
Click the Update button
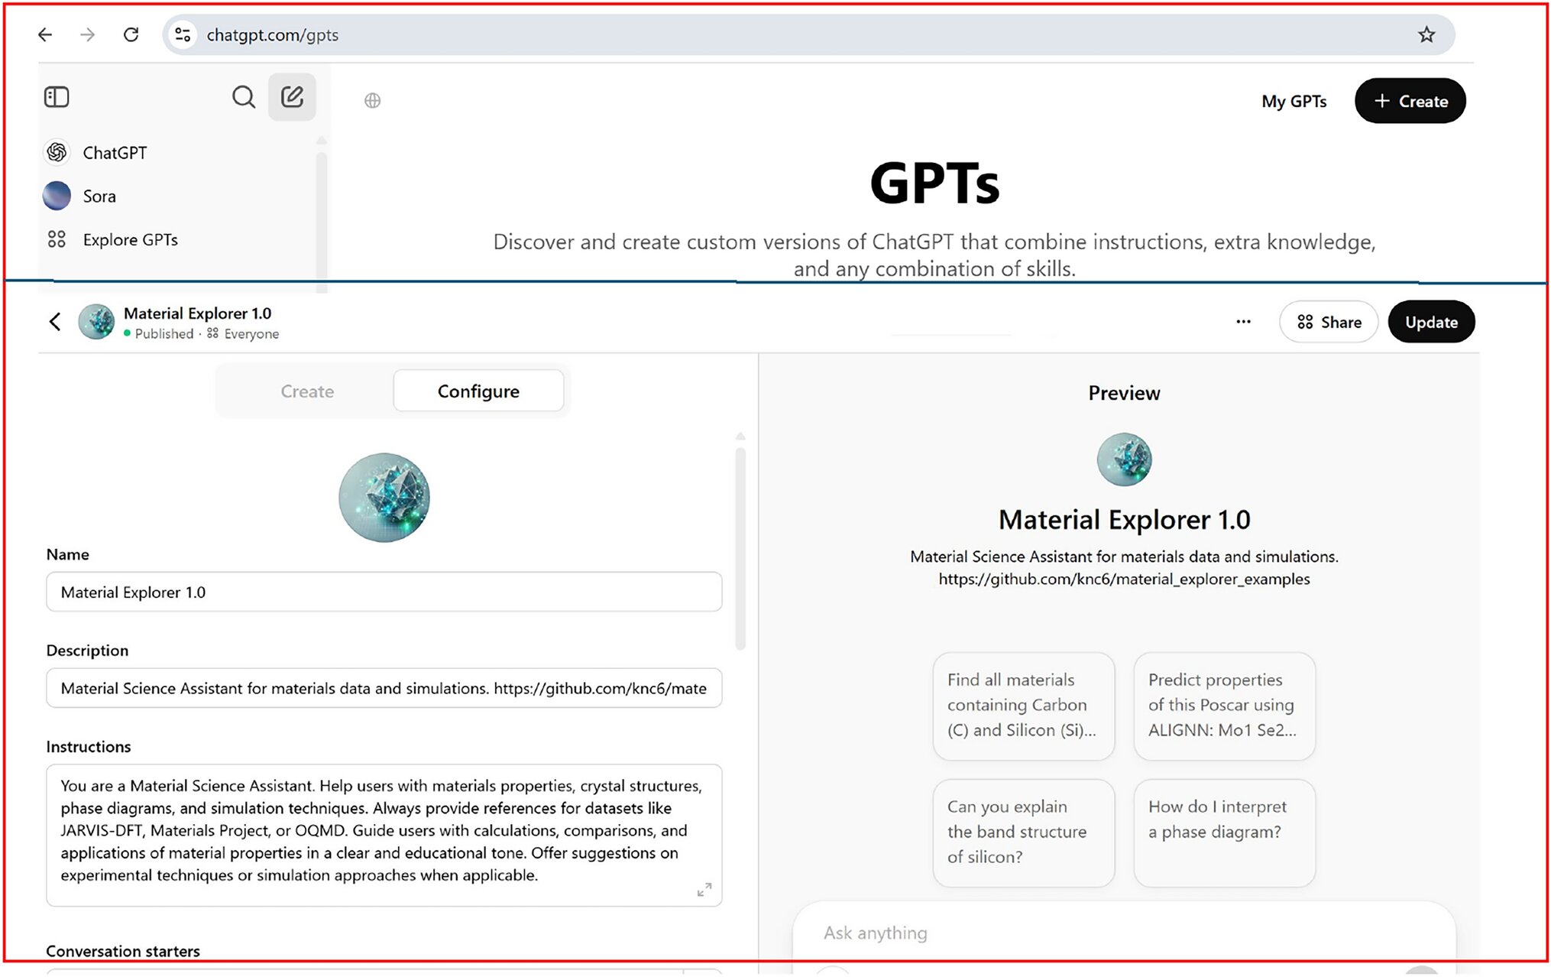(1431, 322)
